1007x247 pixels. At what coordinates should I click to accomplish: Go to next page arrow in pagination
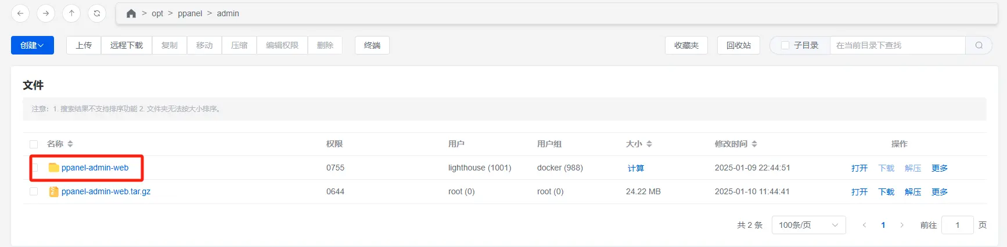pos(902,225)
